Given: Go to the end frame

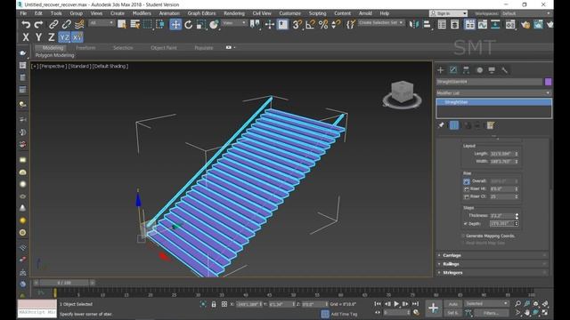Looking at the screenshot, I should pyautogui.click(x=415, y=304).
